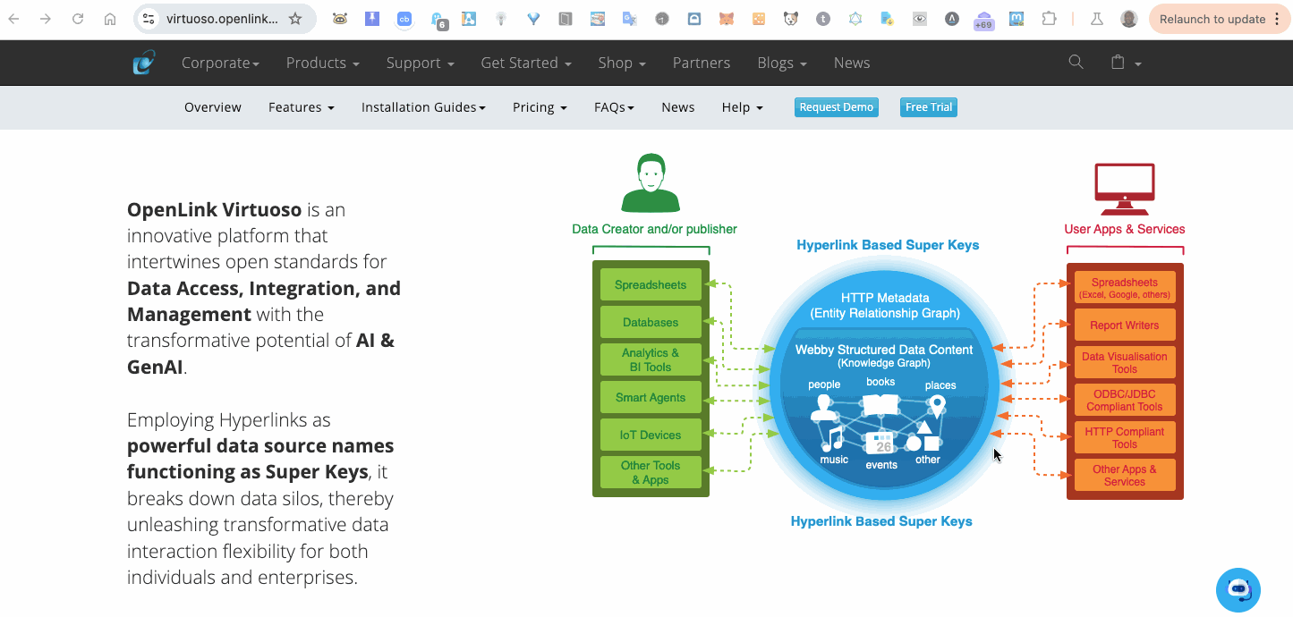Select Overview in the sub navigation
Viewport: 1293px width, 617px height.
click(x=213, y=107)
